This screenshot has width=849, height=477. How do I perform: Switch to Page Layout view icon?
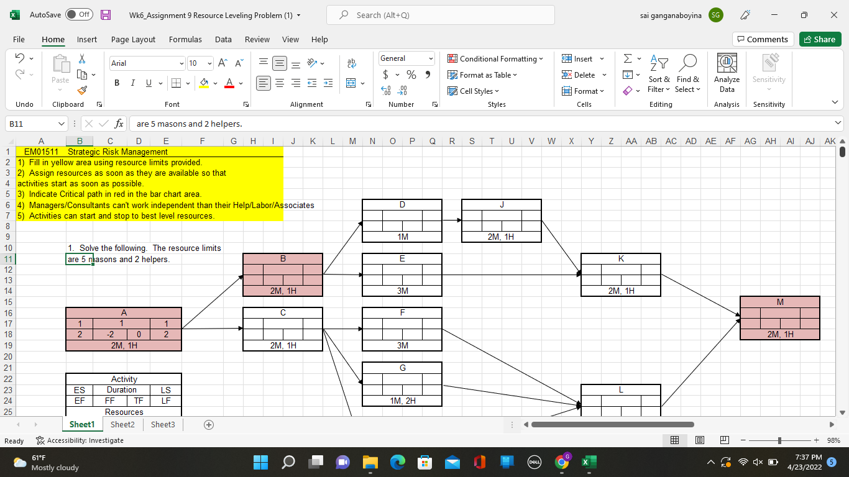699,440
